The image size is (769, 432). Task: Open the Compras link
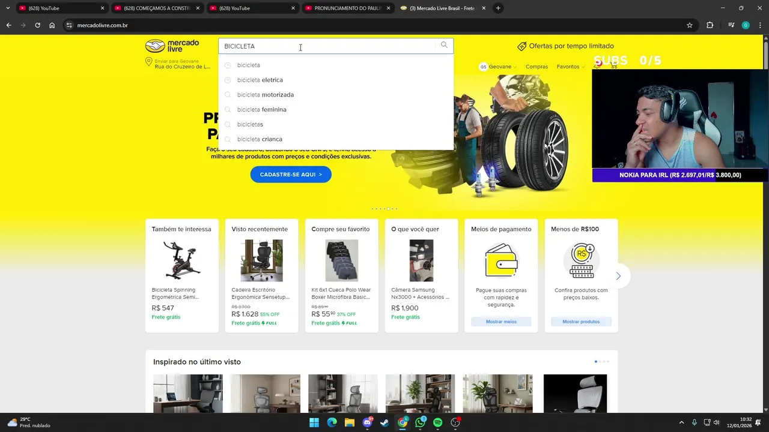(536, 67)
